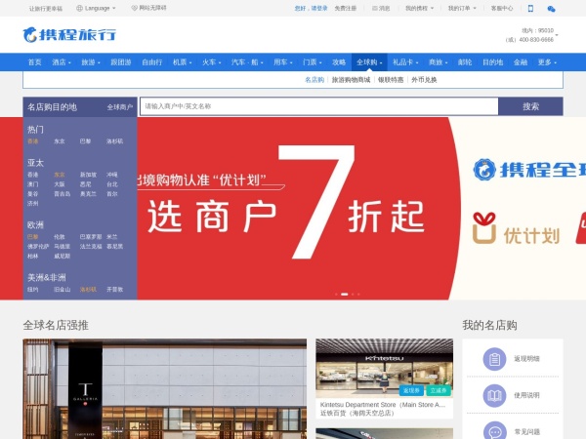Screen dimensions: 586x439
Task: Open 自由行 nav item
Action: (x=152, y=62)
